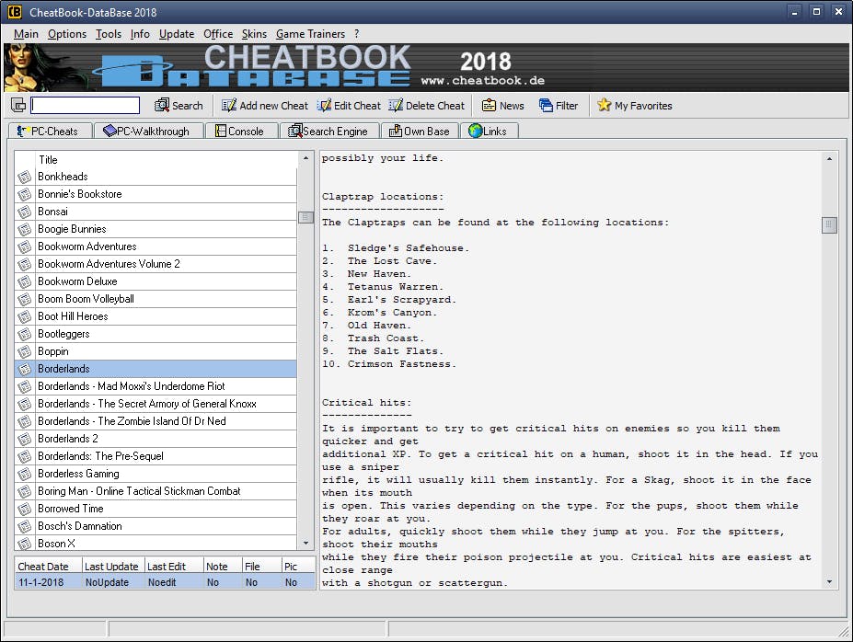
Task: Click the Edit Cheat pencil icon
Action: coord(324,105)
